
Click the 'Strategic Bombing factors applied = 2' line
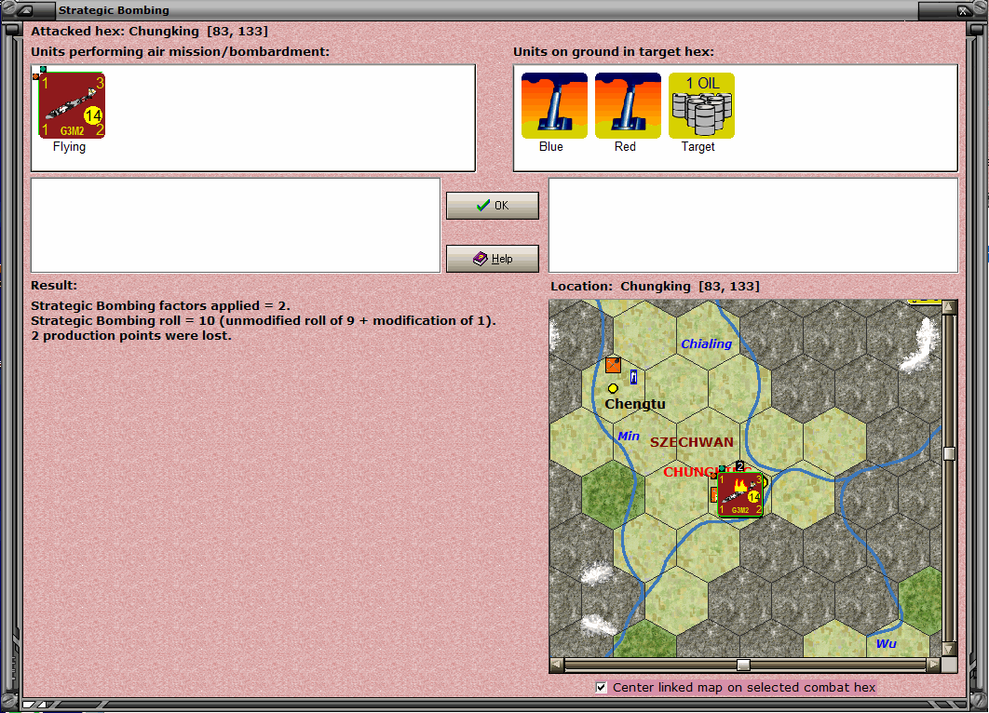point(160,305)
